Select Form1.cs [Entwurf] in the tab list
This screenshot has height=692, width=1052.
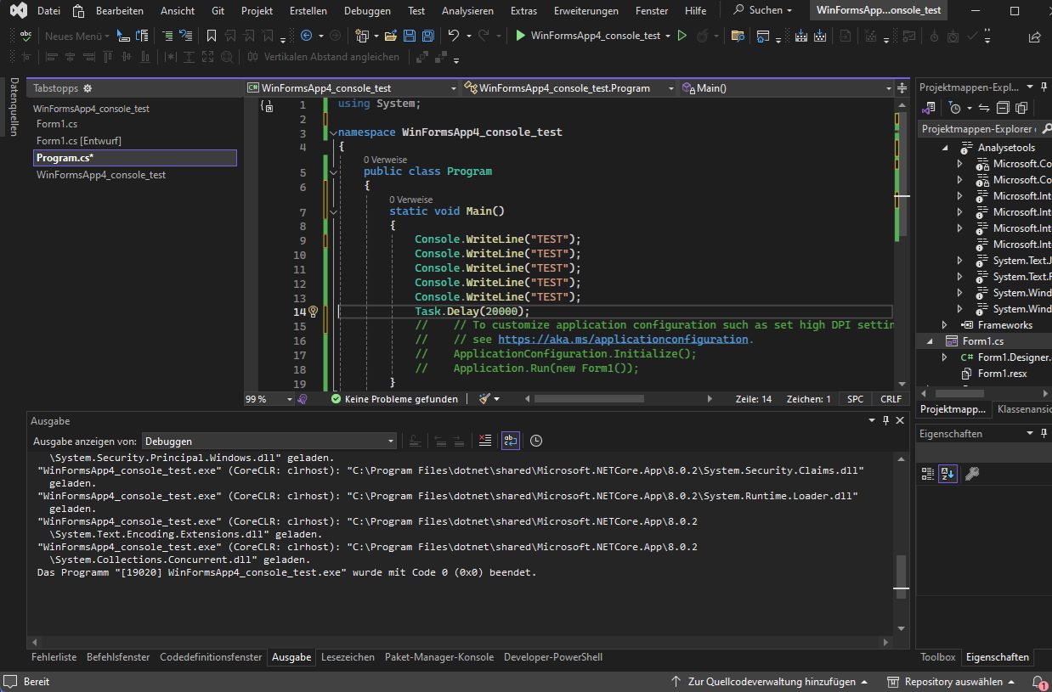[78, 141]
